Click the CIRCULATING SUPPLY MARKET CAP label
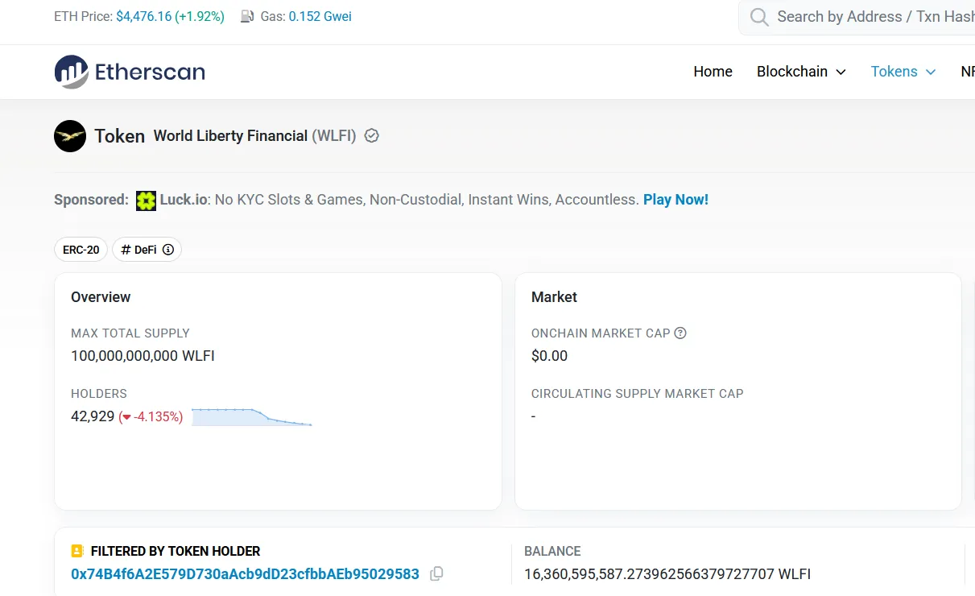Screen dimensions: 975x596 (x=638, y=394)
